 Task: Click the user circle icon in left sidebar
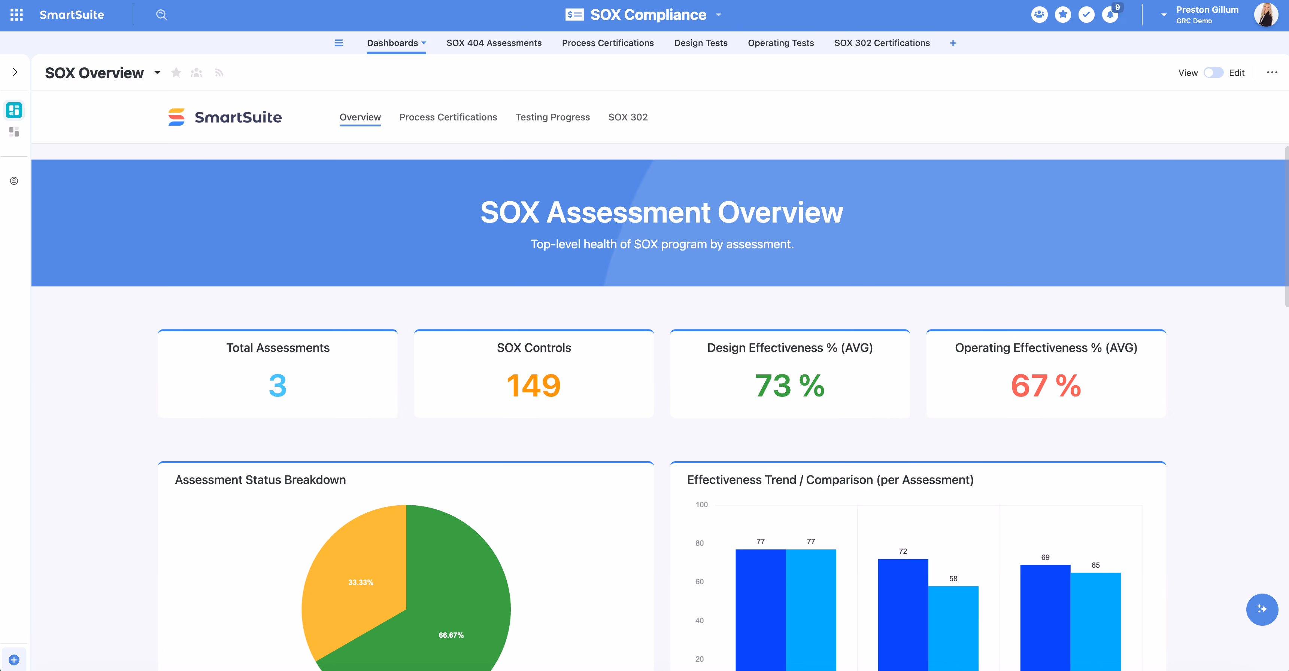pyautogui.click(x=14, y=181)
